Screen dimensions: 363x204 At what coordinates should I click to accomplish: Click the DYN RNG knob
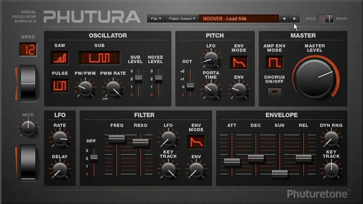pos(331,139)
